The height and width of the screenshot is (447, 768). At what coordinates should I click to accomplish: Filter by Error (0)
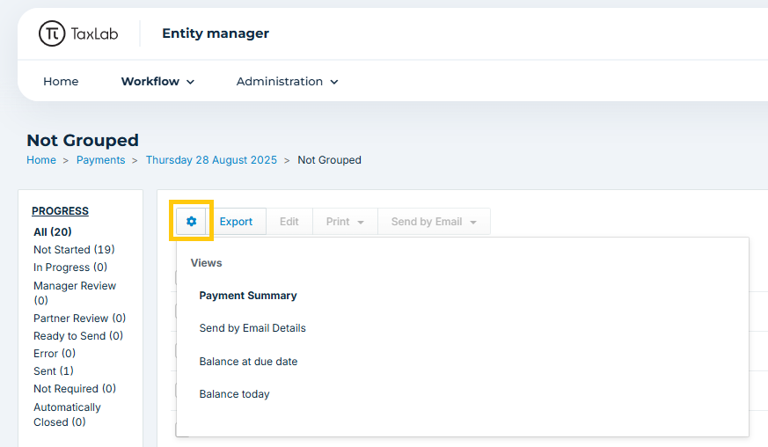pos(55,354)
